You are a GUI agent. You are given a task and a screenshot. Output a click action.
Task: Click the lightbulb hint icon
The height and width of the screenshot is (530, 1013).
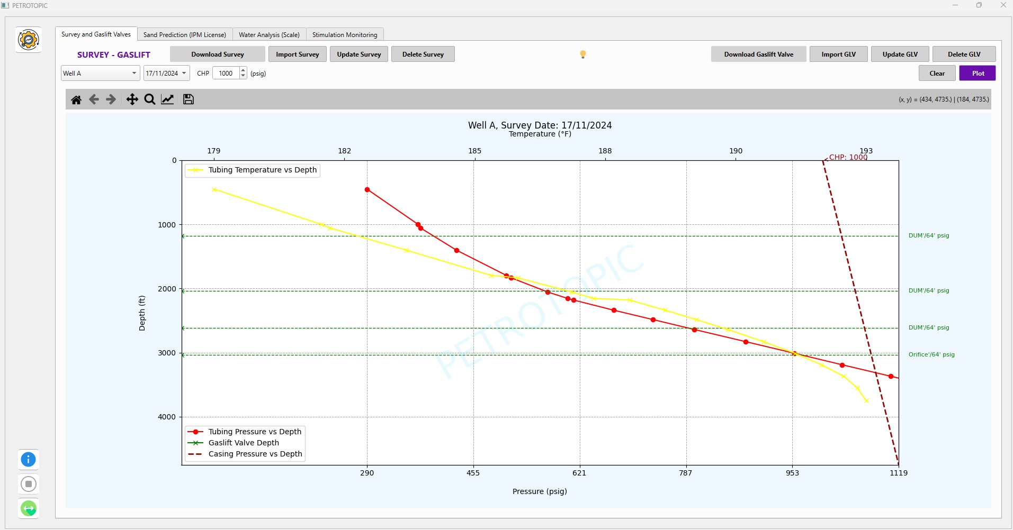click(x=582, y=54)
